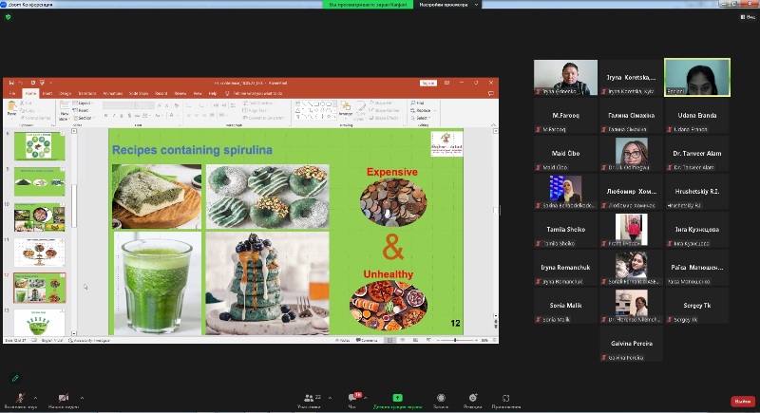The image size is (760, 413).
Task: Click the green Share Screen button
Action: pos(397,398)
